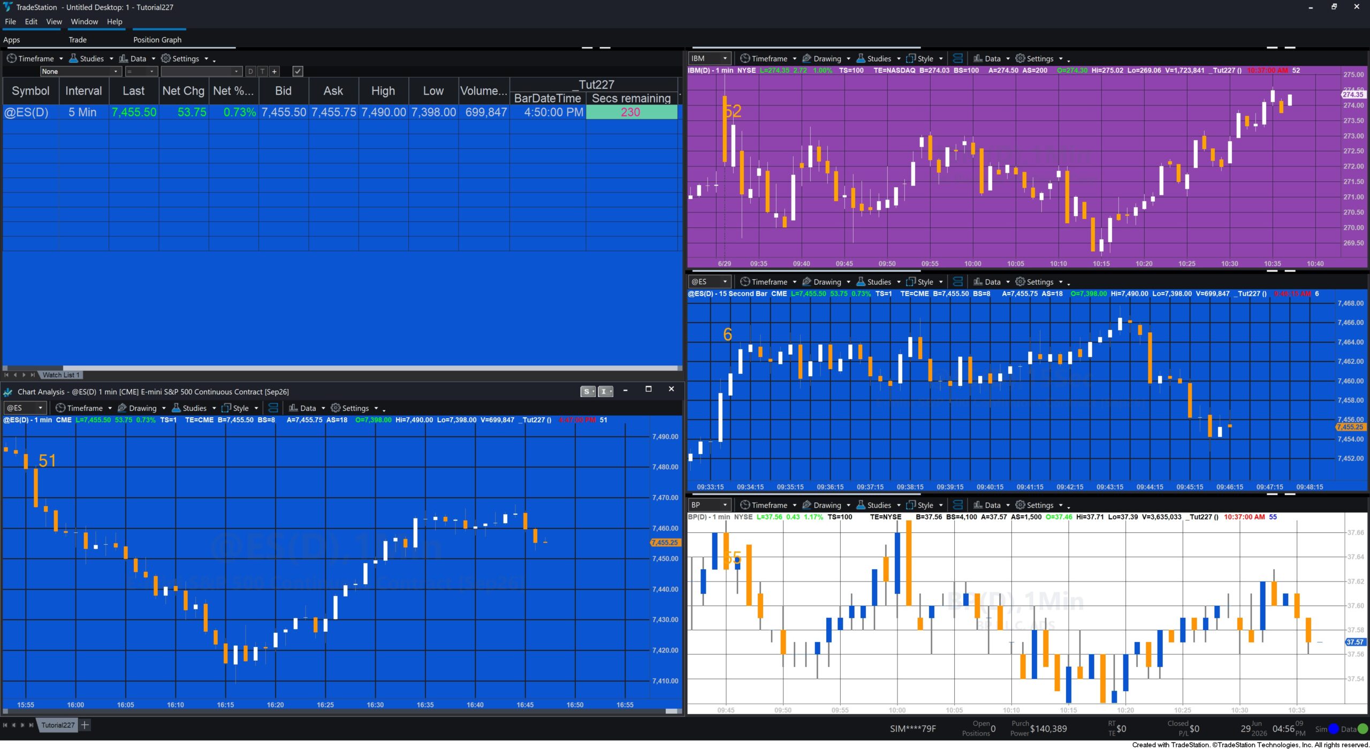Click the green Data indicator in status bar
This screenshot has height=749, width=1370.
tap(1363, 729)
